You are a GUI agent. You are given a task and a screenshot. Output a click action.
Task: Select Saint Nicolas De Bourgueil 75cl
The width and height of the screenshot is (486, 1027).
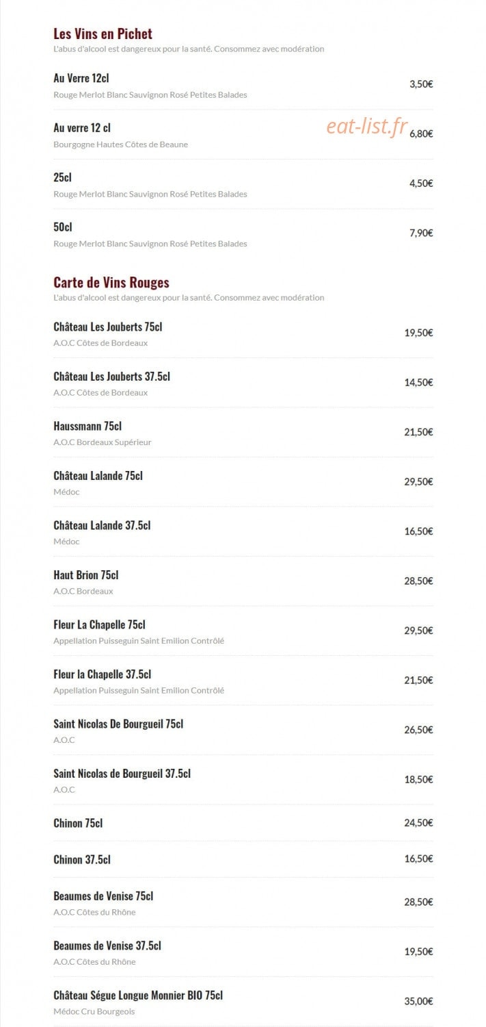point(243,731)
